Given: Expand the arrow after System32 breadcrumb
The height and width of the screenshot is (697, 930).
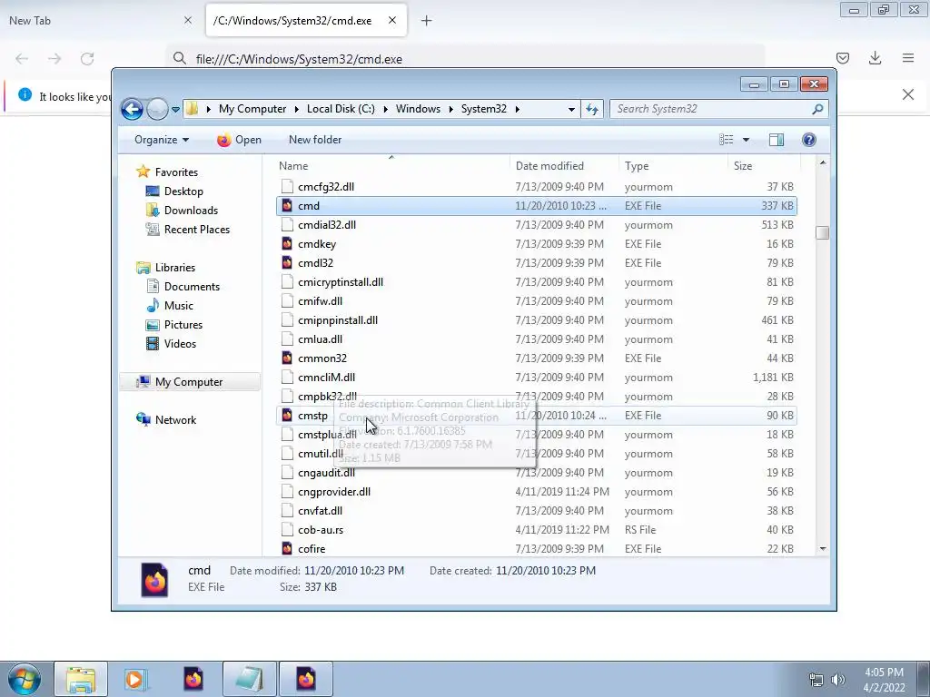Looking at the screenshot, I should [x=517, y=109].
